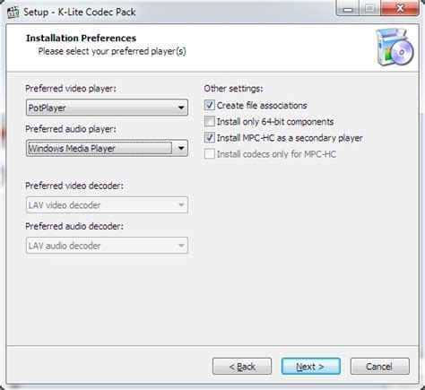Screen dimensions: 425x390
Task: Click the greyed-out maximize window button
Action: pyautogui.click(x=369, y=9)
